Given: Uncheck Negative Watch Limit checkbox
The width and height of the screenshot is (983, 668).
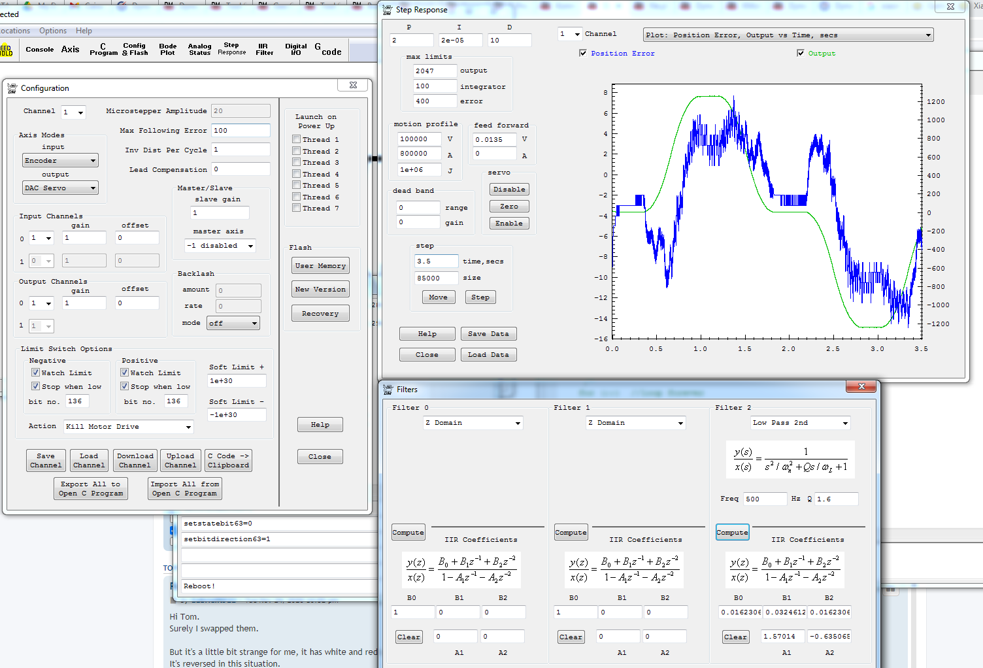Looking at the screenshot, I should point(36,373).
